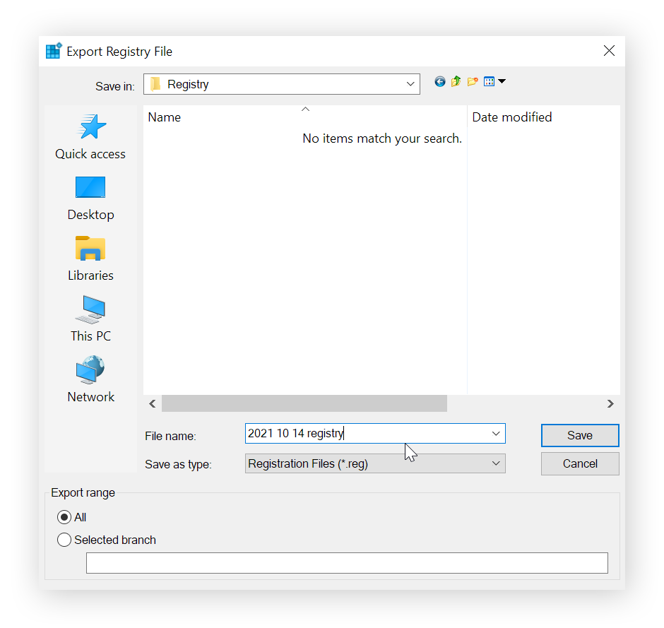The height and width of the screenshot is (628, 664).
Task: Toggle the Name column sort order
Action: (x=305, y=109)
